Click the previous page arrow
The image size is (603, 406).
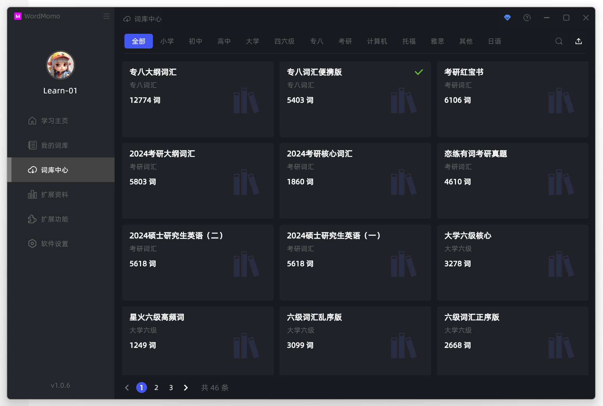tap(127, 388)
